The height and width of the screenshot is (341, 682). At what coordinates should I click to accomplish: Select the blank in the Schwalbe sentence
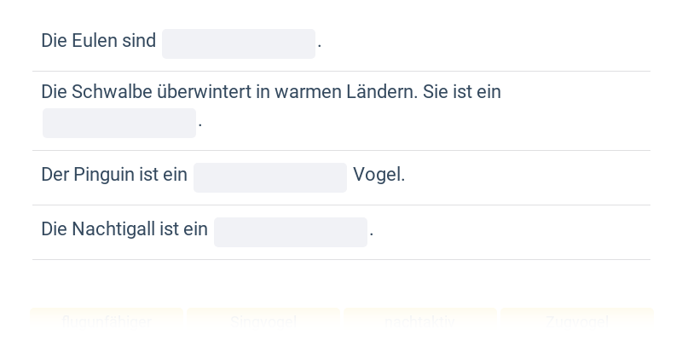(x=119, y=123)
